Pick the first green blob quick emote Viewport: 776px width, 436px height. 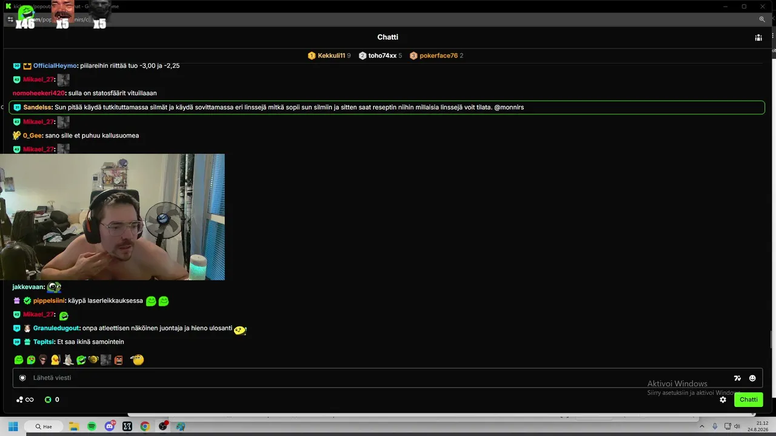[x=19, y=360]
